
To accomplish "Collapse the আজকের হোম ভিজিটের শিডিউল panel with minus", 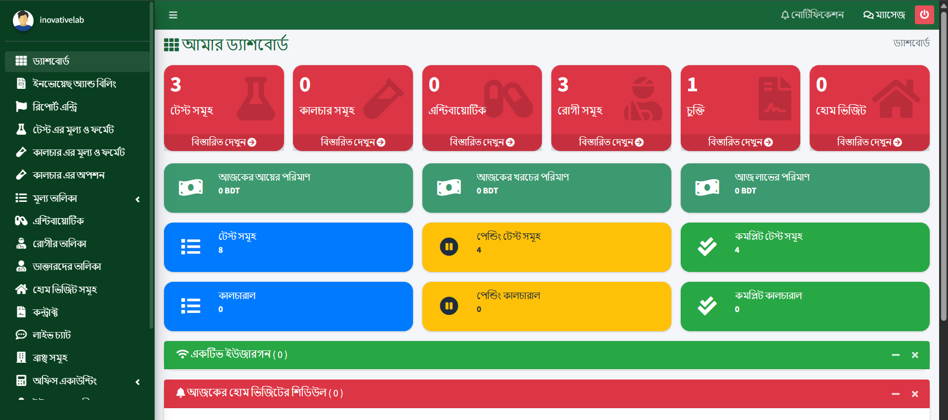I will [895, 394].
